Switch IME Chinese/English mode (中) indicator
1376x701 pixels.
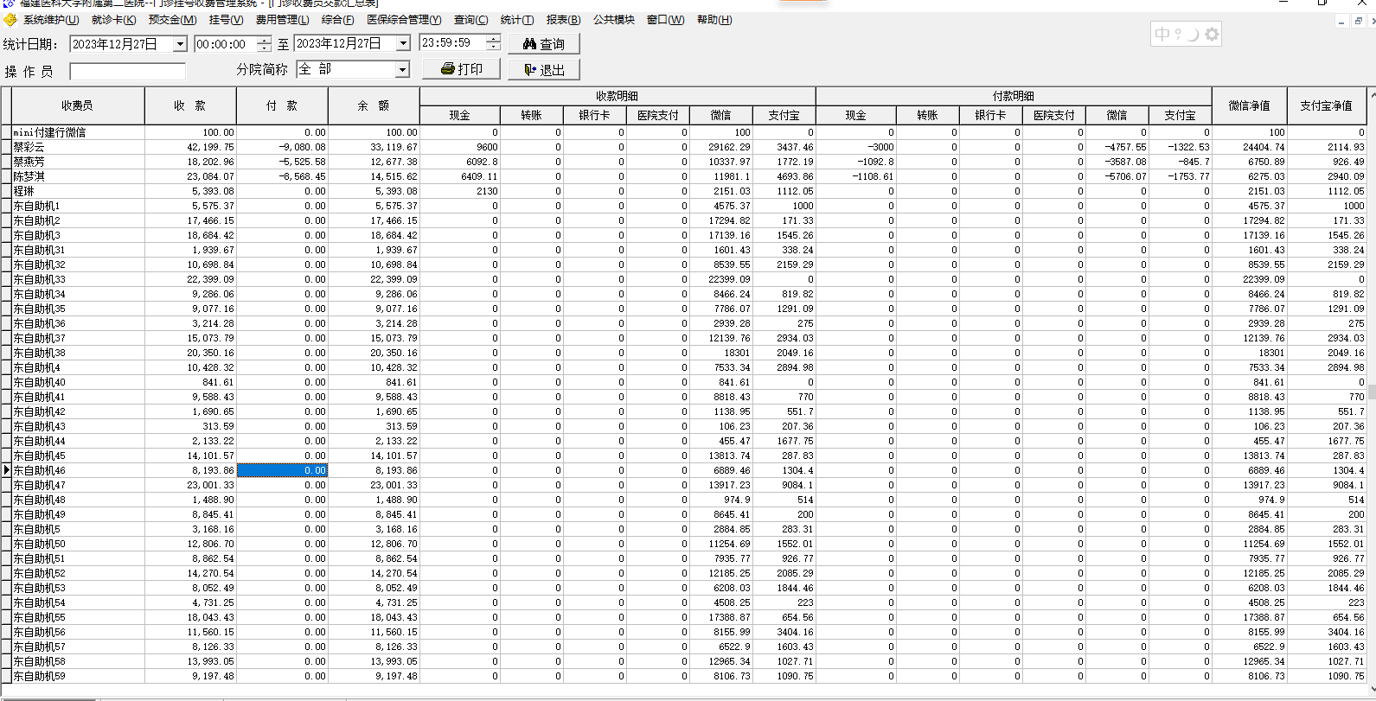pyautogui.click(x=1162, y=35)
